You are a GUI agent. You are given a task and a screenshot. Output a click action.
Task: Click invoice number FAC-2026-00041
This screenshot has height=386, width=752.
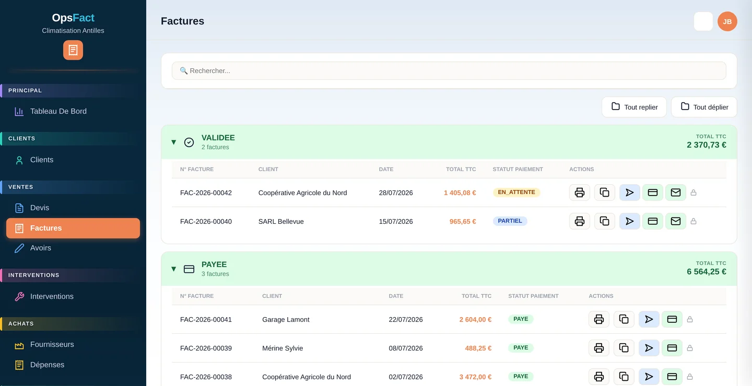[206, 319]
